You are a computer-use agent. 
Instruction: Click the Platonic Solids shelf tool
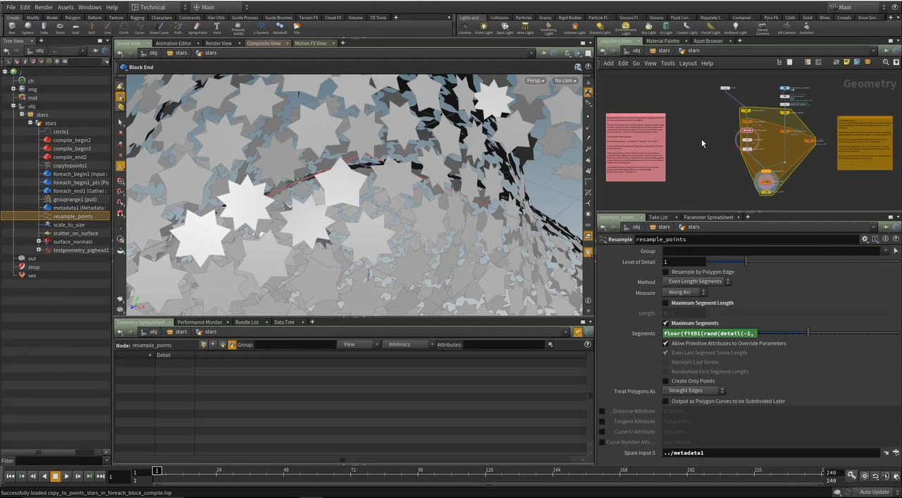(x=238, y=28)
